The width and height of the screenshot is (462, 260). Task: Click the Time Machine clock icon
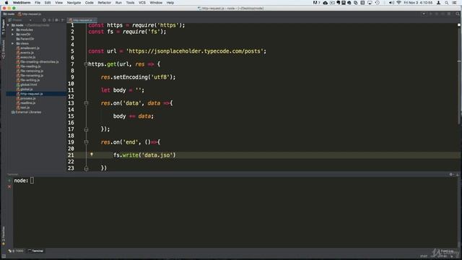point(377,3)
